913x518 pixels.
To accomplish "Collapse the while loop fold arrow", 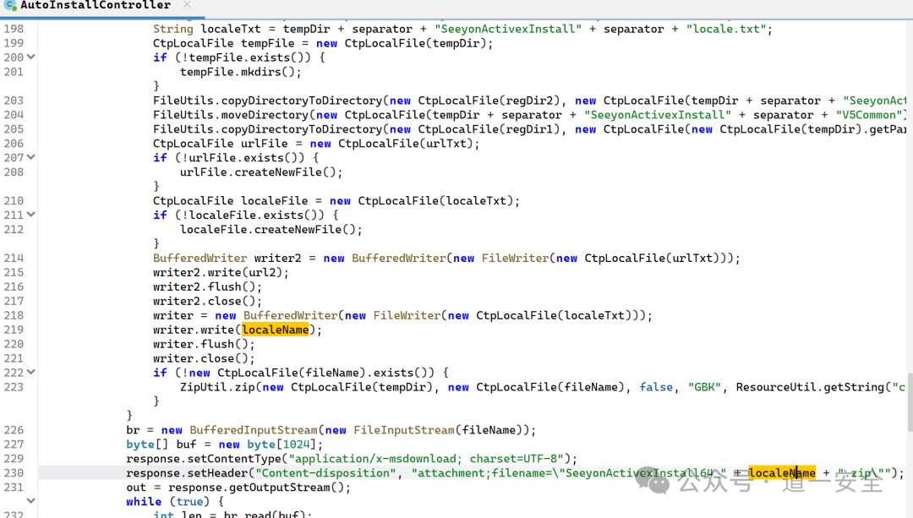I will tap(31, 501).
